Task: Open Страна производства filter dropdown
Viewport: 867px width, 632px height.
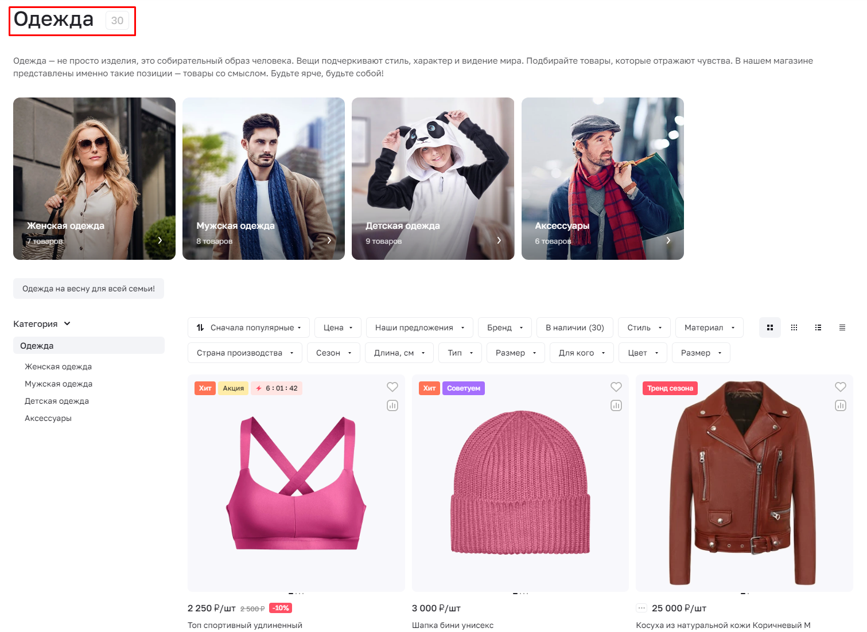Action: (245, 353)
